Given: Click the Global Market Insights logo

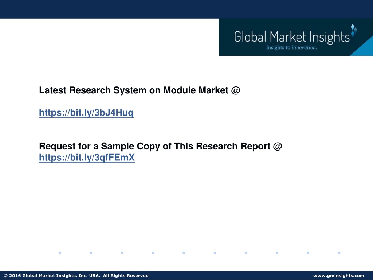Looking at the screenshot, I should [x=296, y=37].
